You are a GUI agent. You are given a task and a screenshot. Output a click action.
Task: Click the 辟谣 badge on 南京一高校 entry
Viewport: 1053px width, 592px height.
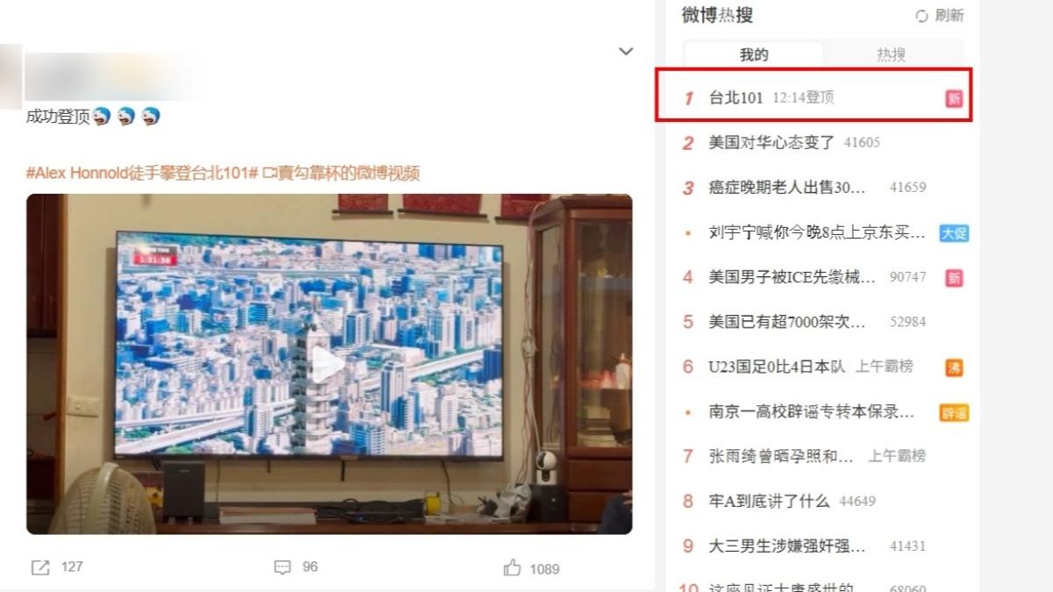(954, 412)
